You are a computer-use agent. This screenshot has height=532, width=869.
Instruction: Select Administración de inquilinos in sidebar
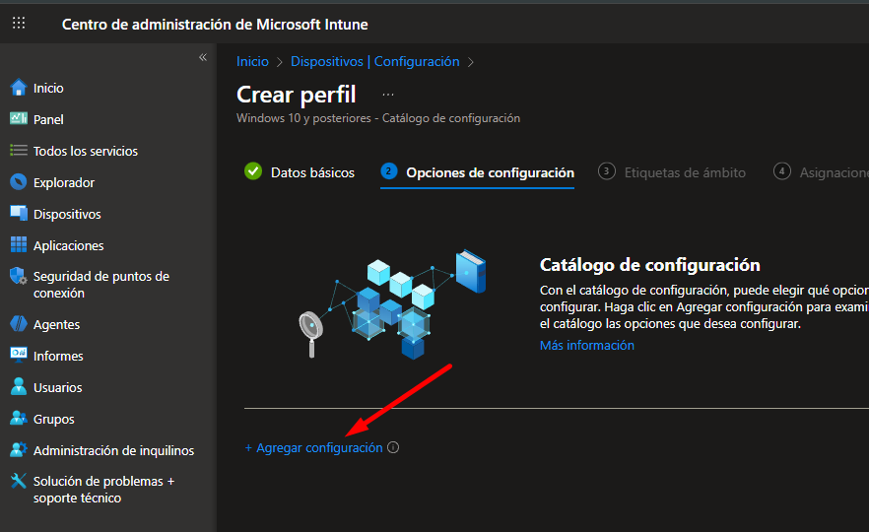tap(113, 450)
